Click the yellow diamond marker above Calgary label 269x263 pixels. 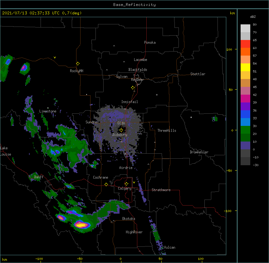point(126,184)
